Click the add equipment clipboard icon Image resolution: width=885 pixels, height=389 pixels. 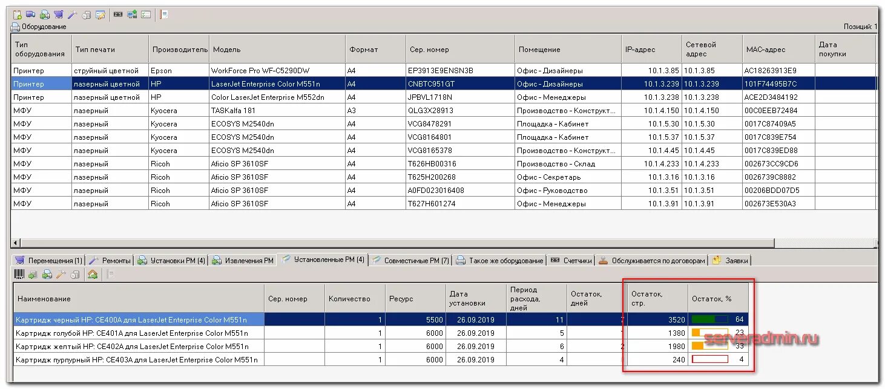[17, 15]
